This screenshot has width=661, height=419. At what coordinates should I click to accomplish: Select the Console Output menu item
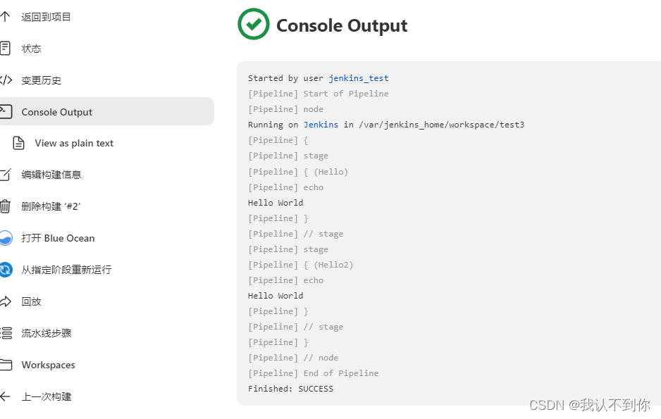pos(57,112)
